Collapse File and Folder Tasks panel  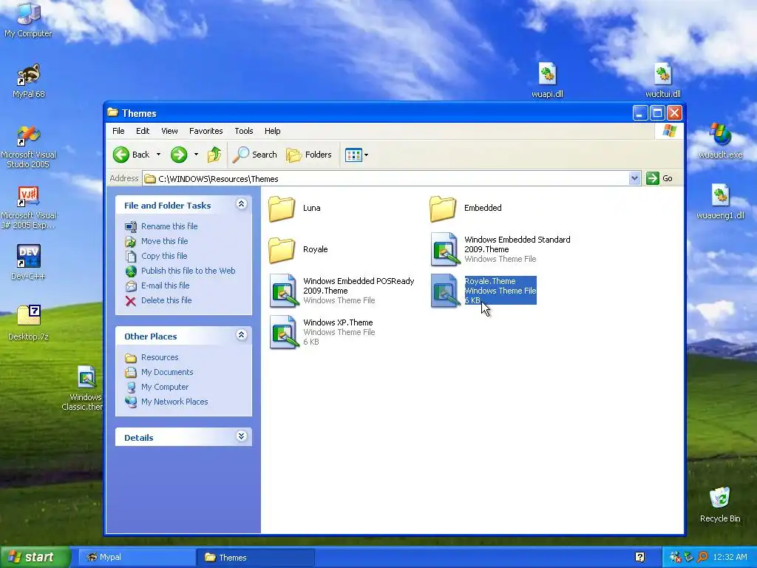click(242, 204)
